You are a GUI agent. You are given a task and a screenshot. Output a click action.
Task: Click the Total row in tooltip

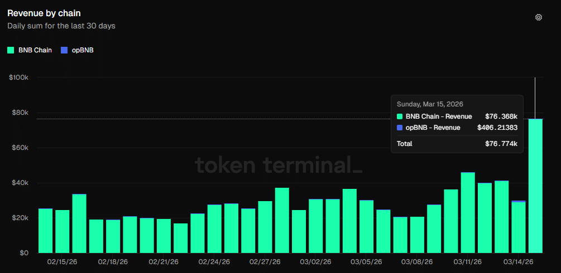[457, 144]
